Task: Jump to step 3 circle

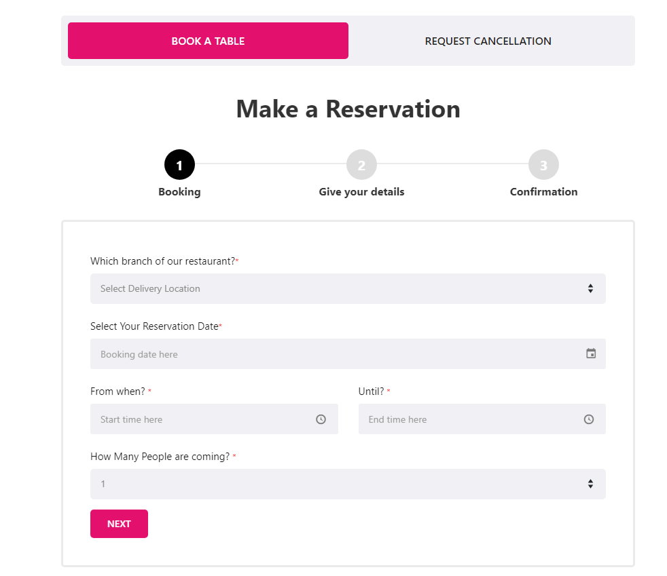Action: (543, 165)
